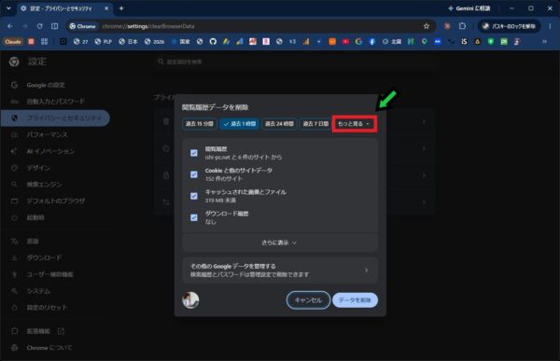Open the side panel icon near reload
560x361 pixels.
55,26
